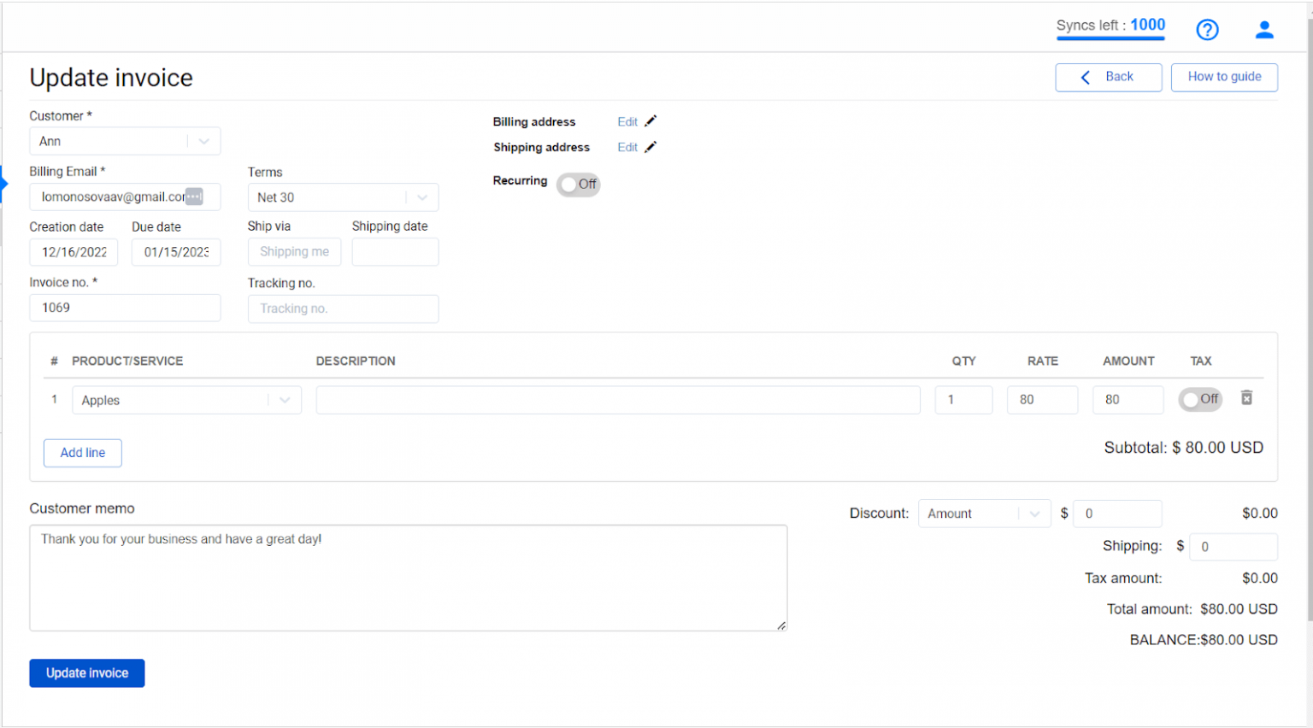Add a new line item with Add line
The width and height of the screenshot is (1313, 728).
82,453
